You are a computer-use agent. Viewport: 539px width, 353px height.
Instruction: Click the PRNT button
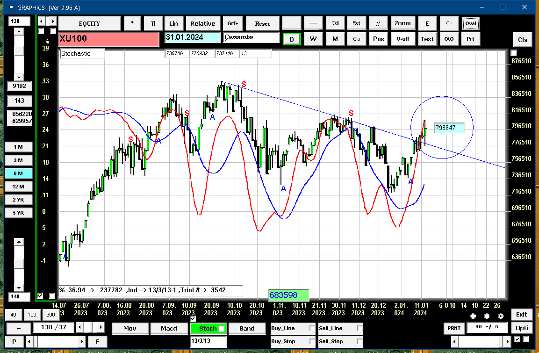[454, 328]
